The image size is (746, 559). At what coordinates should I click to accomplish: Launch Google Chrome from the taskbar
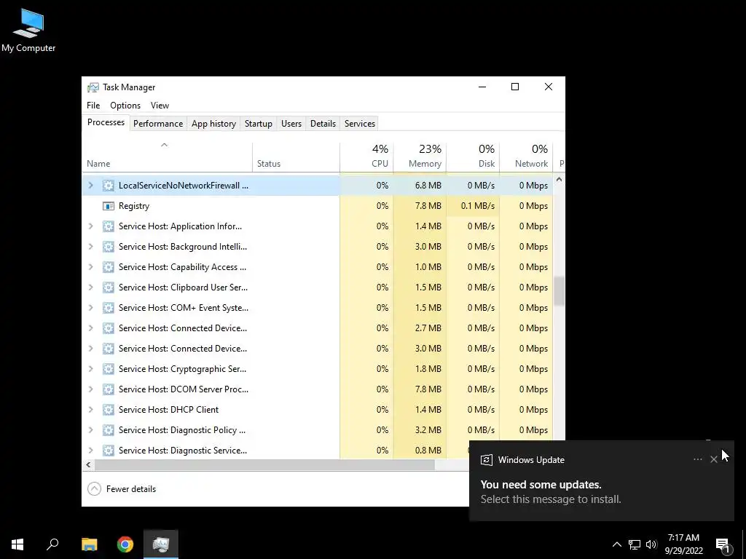(x=125, y=544)
